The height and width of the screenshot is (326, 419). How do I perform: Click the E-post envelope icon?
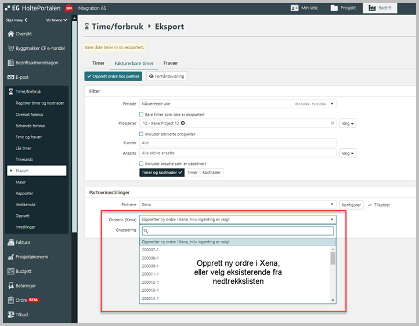click(10, 77)
